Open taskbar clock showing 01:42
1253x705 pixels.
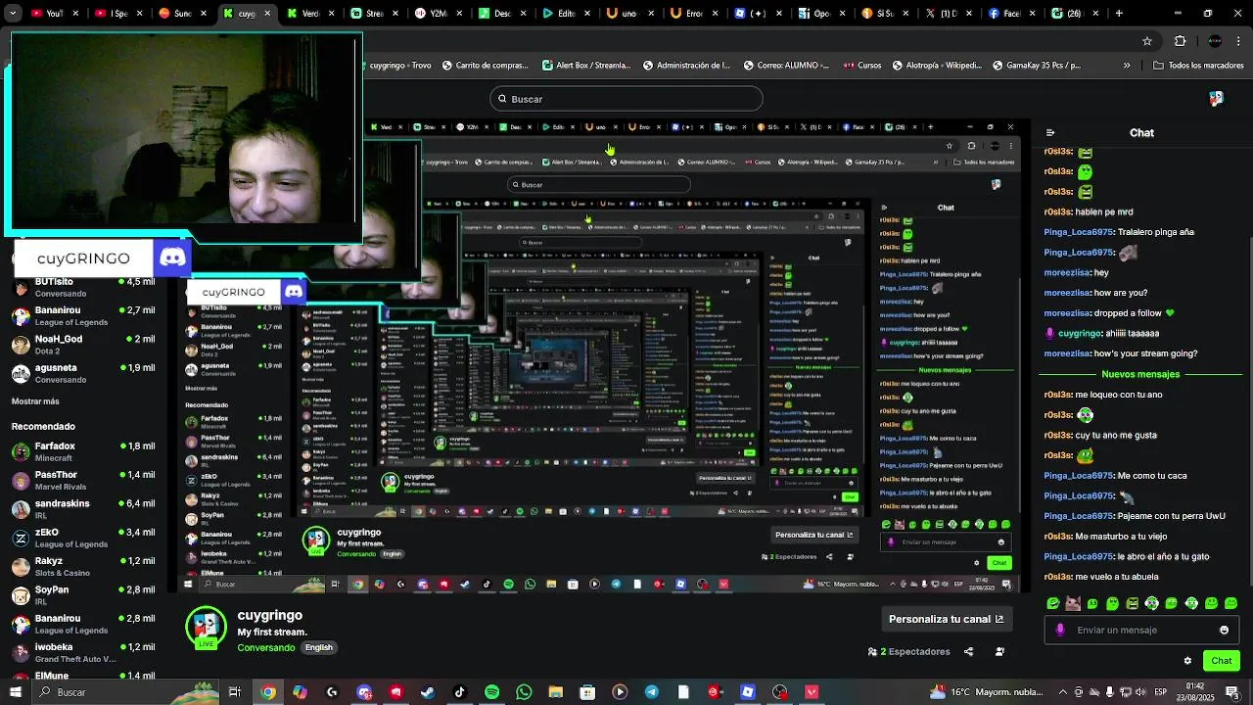1194,692
